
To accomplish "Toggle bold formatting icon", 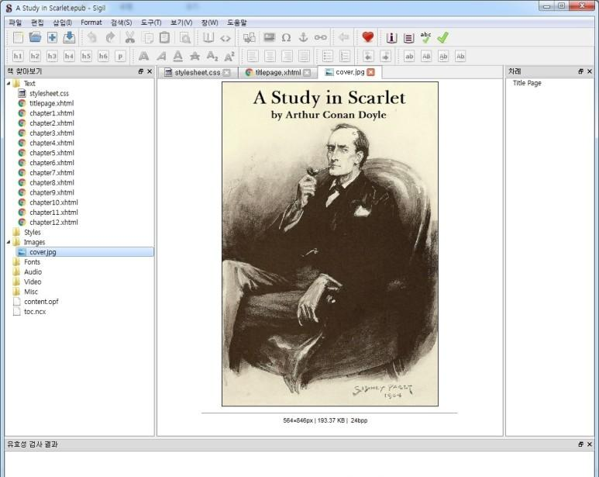I will point(143,56).
